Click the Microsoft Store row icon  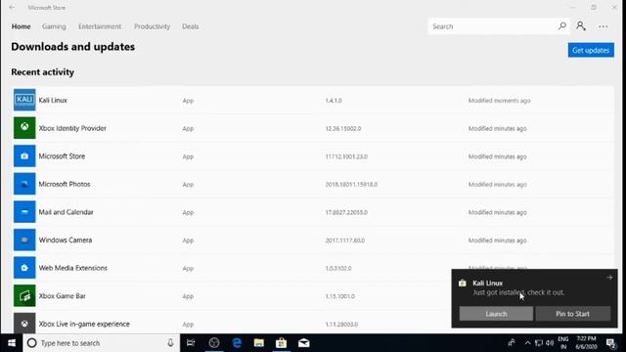click(x=24, y=155)
